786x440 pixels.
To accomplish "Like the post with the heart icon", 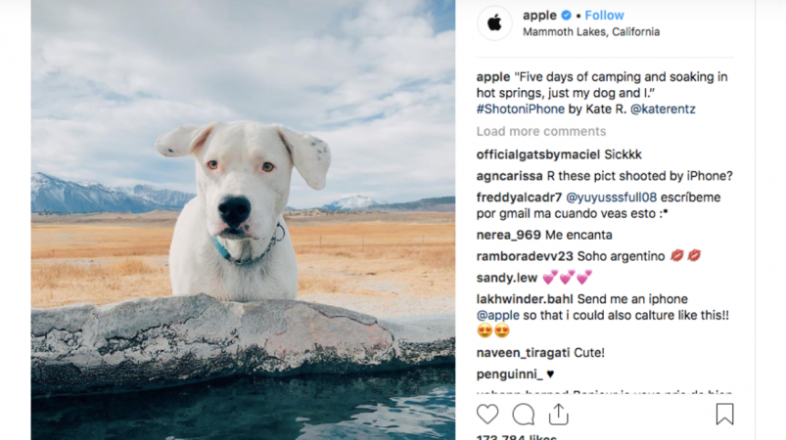I will pyautogui.click(x=487, y=415).
